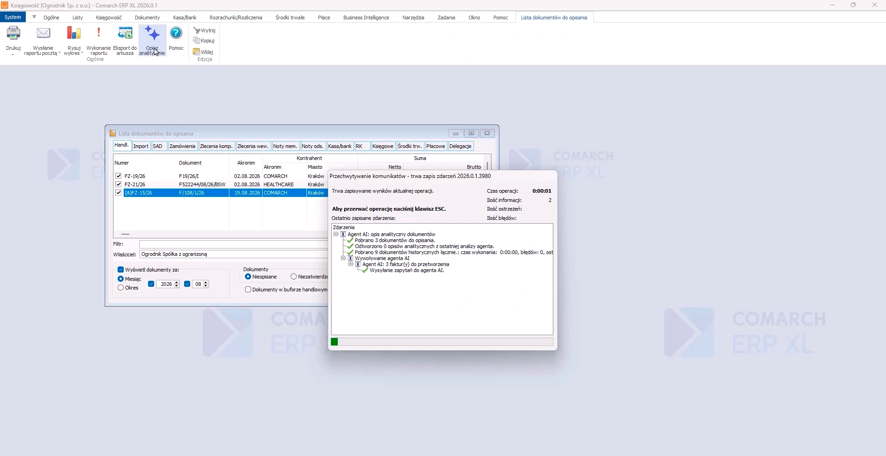Expand the Rysuj wykres dropdown arrow
The width and height of the screenshot is (886, 456).
(x=82, y=53)
